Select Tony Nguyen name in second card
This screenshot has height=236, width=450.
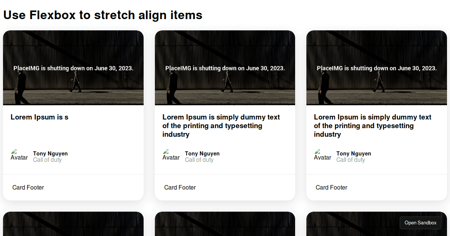point(202,154)
